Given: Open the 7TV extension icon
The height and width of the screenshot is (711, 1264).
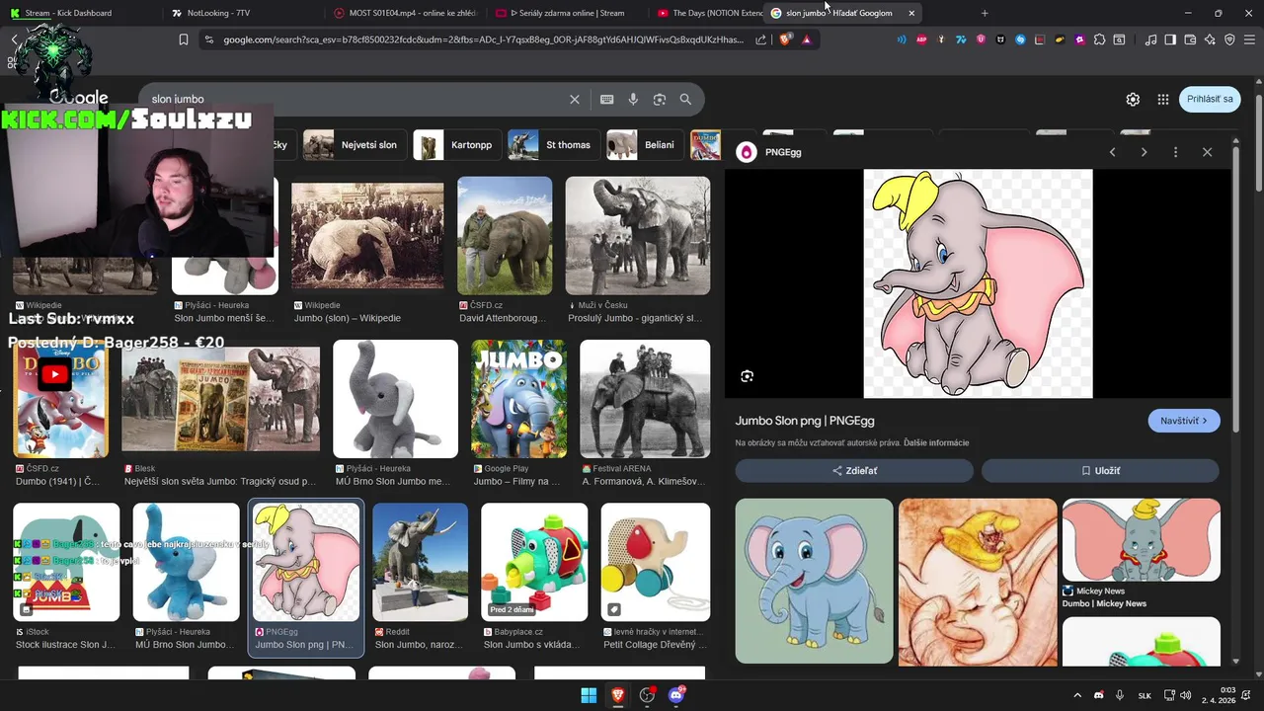Looking at the screenshot, I should click(x=961, y=39).
